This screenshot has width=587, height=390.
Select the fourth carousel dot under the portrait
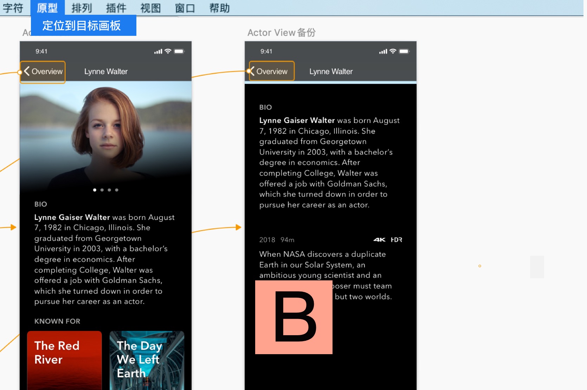(x=117, y=190)
